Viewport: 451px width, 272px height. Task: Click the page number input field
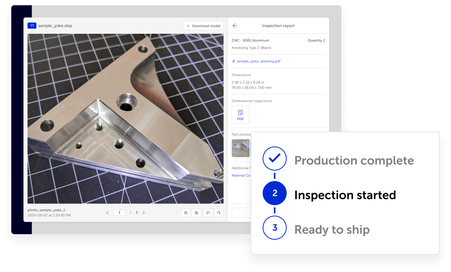tap(119, 212)
